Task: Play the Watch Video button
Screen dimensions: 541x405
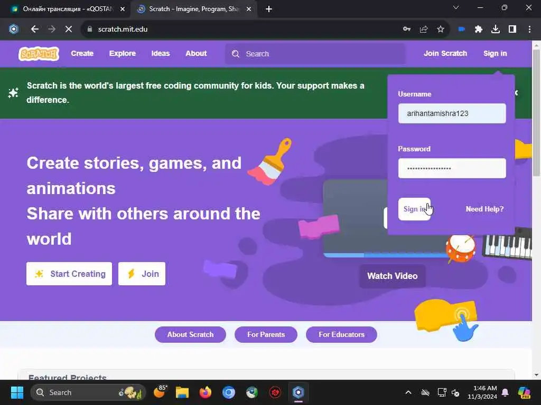Action: [393, 276]
